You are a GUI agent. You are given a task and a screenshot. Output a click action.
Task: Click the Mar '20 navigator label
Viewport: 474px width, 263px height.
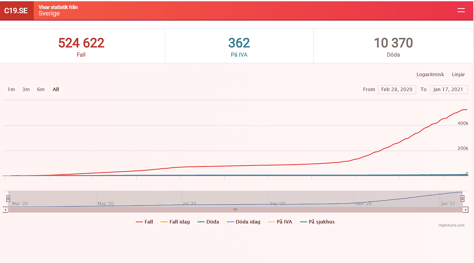tap(20, 204)
